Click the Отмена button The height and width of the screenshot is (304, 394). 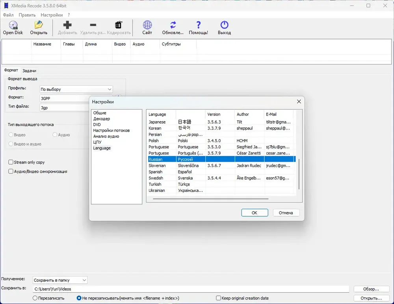286,213
